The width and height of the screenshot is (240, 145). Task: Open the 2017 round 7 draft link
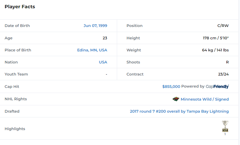coord(179,111)
